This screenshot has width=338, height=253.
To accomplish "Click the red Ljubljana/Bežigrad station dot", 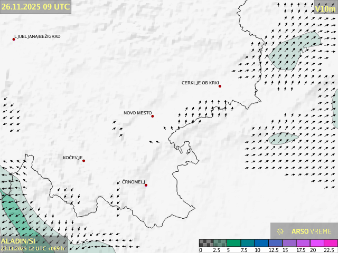I will point(14,39).
